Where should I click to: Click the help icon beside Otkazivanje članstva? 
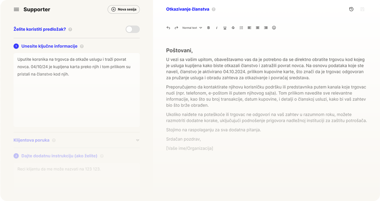pos(214,10)
